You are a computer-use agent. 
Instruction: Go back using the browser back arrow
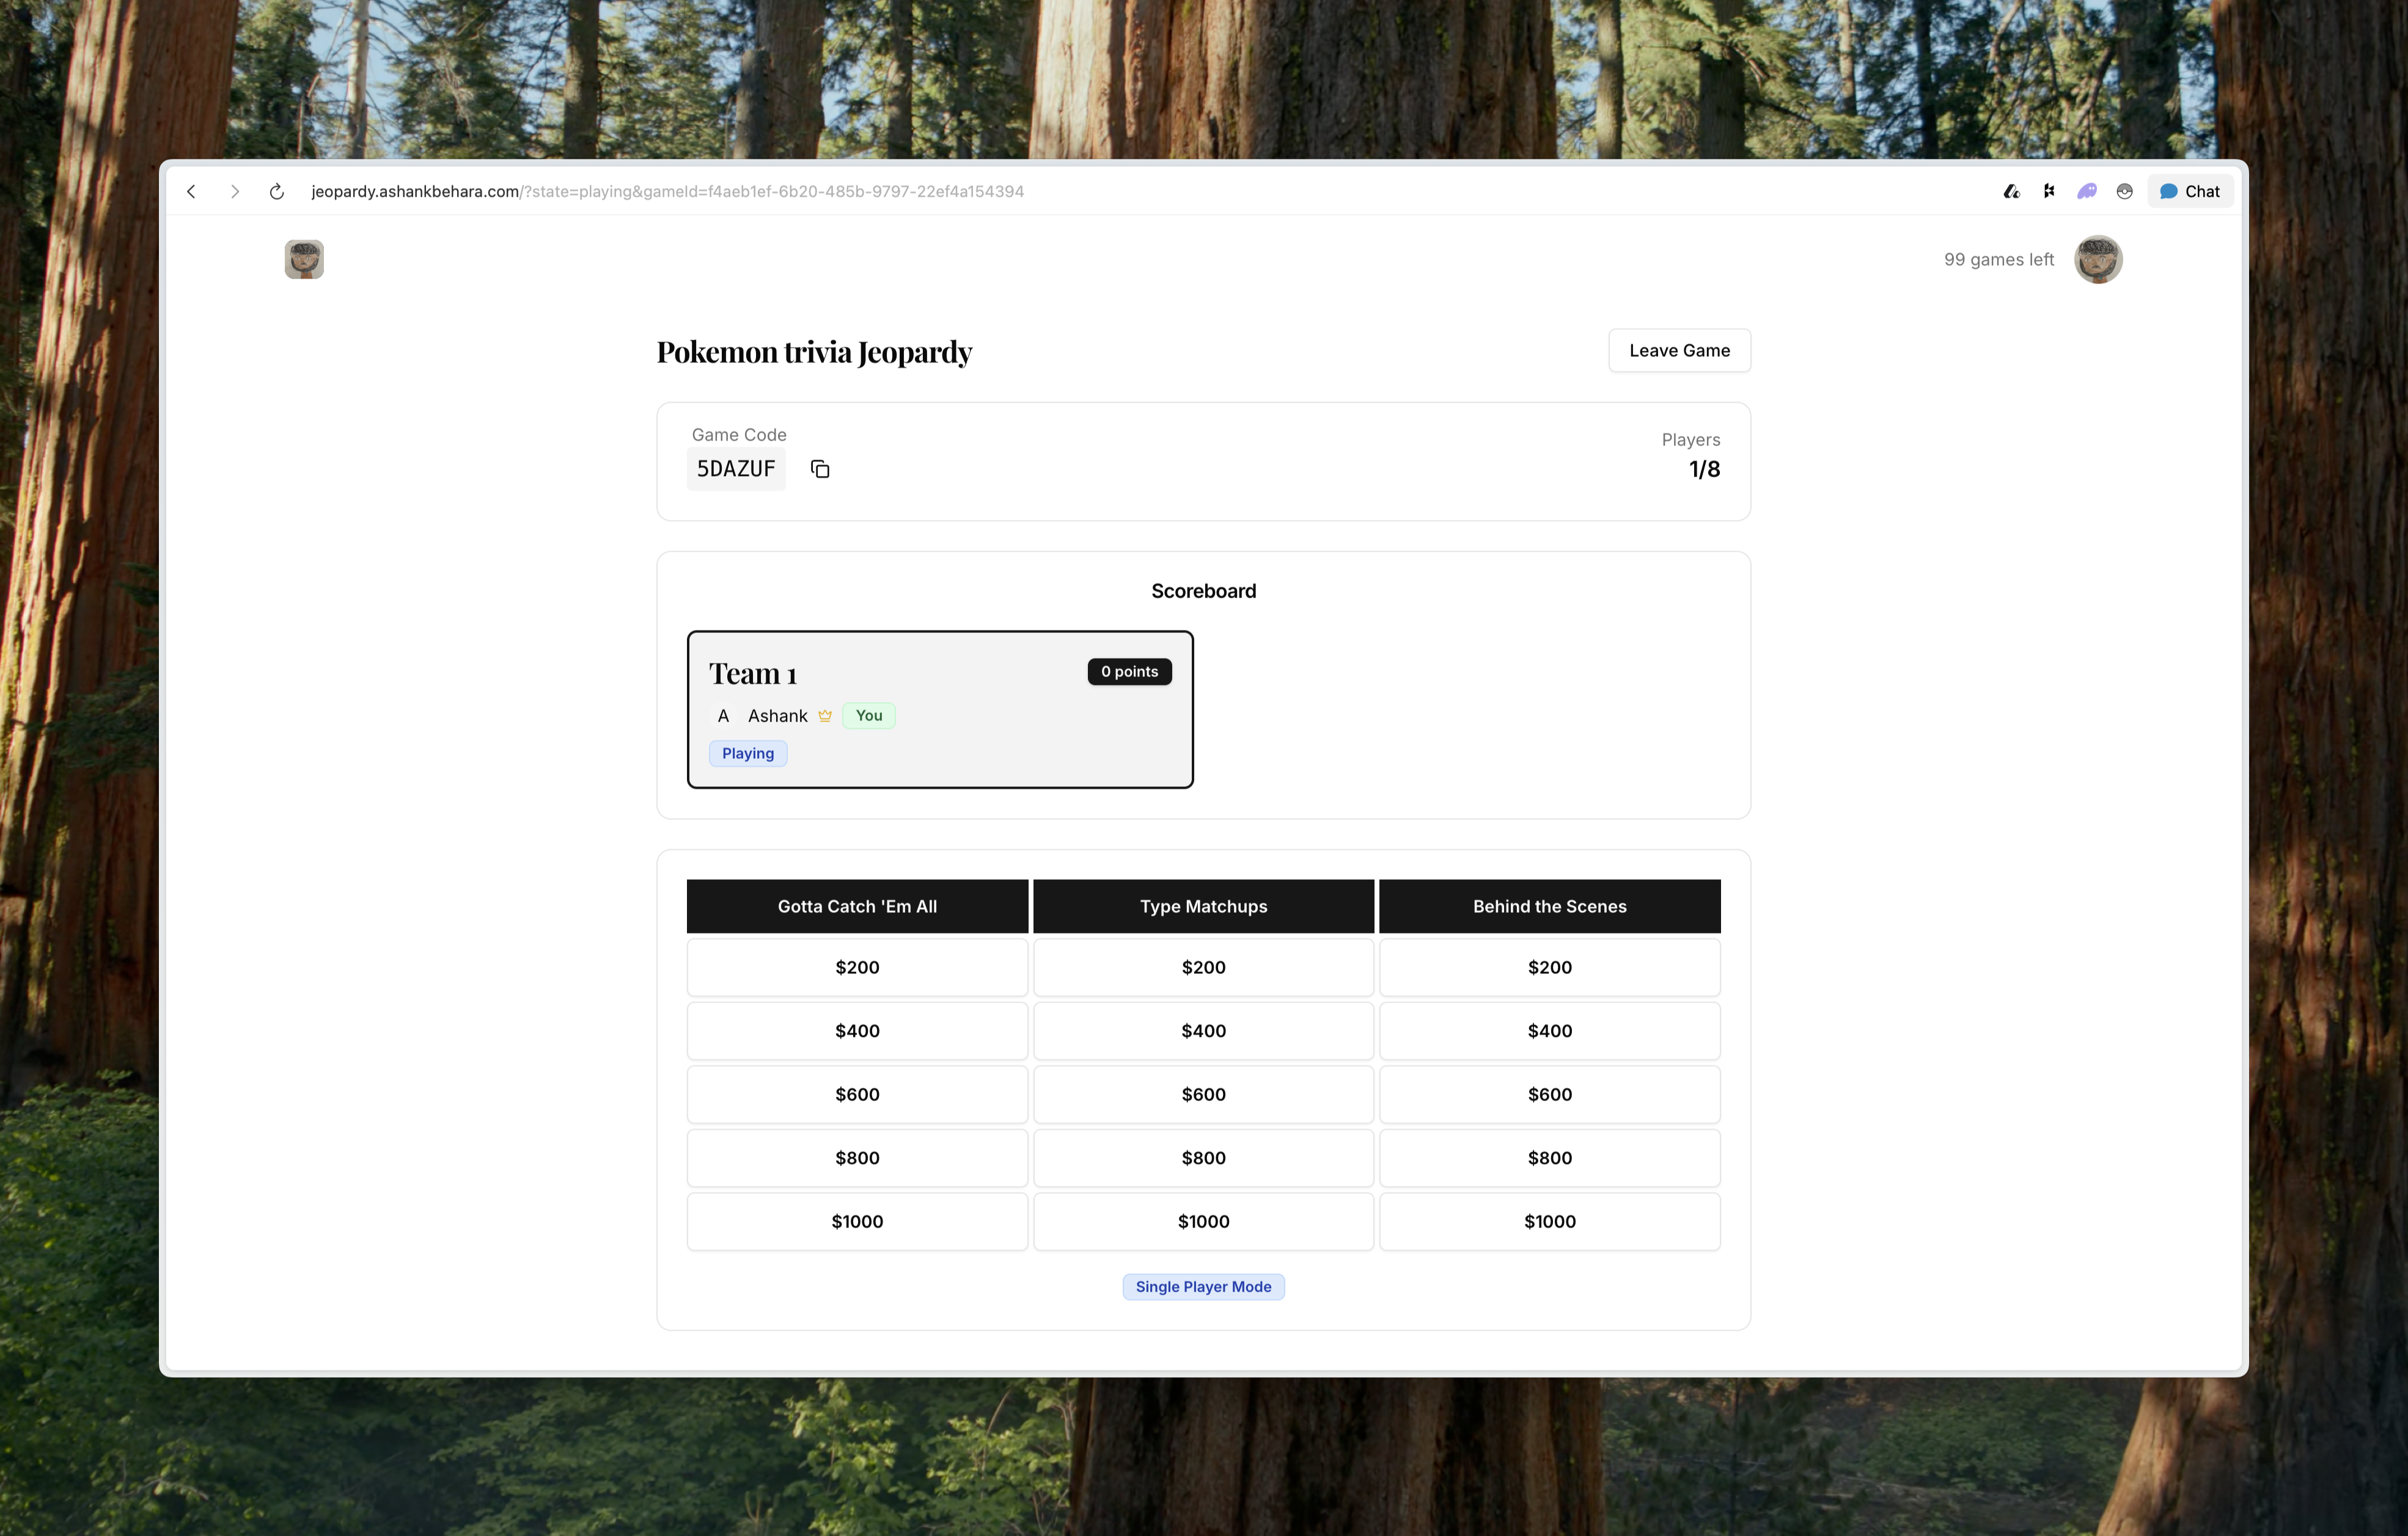point(191,191)
